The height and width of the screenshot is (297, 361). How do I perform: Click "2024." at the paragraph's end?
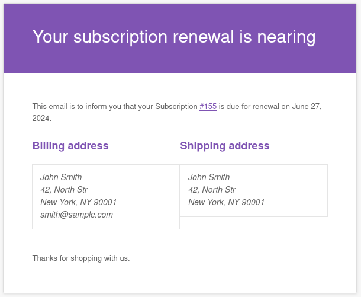click(42, 118)
